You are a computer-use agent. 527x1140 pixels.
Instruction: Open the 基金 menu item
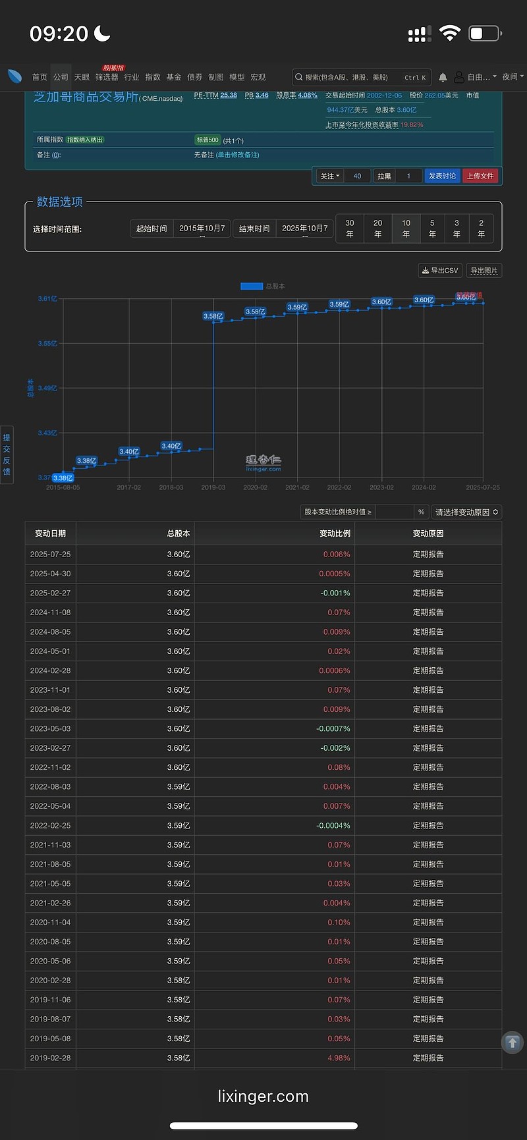click(174, 77)
